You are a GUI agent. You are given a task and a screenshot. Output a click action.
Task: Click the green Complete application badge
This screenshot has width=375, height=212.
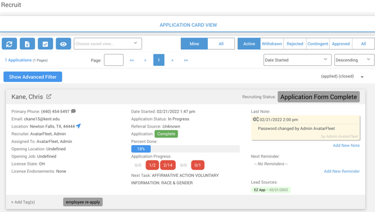pos(166,134)
